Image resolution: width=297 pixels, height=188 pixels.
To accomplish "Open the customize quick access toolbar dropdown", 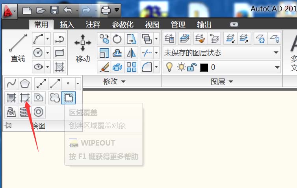I will (x=117, y=10).
